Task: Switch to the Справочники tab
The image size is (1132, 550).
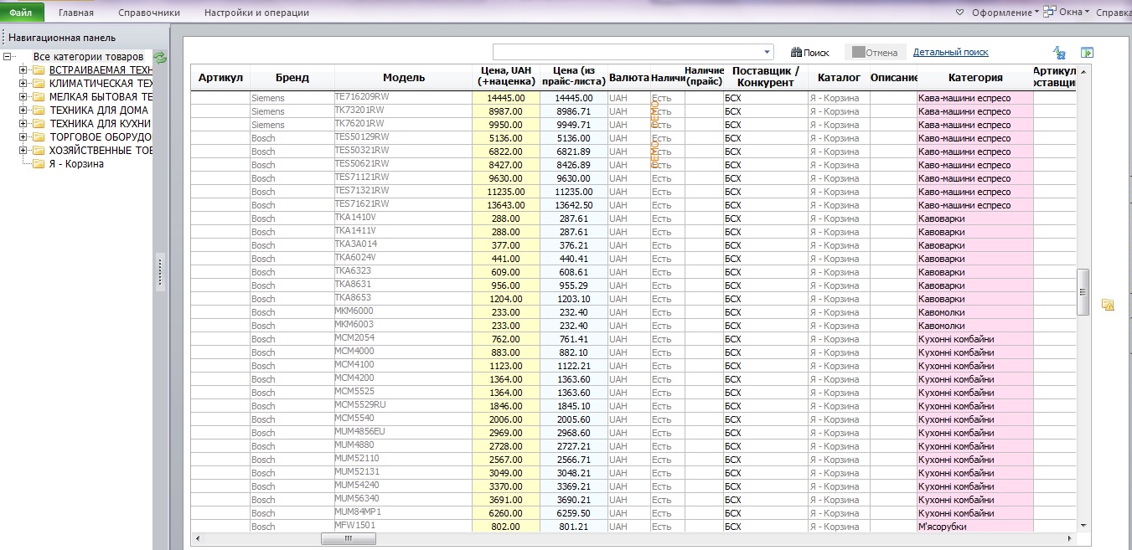Action: tap(149, 13)
